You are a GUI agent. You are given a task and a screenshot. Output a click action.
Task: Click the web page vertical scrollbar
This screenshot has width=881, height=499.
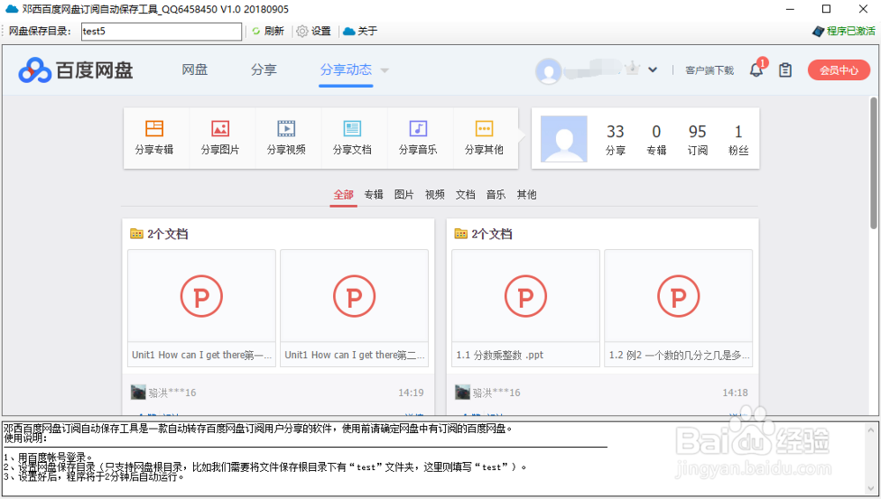pos(873,163)
